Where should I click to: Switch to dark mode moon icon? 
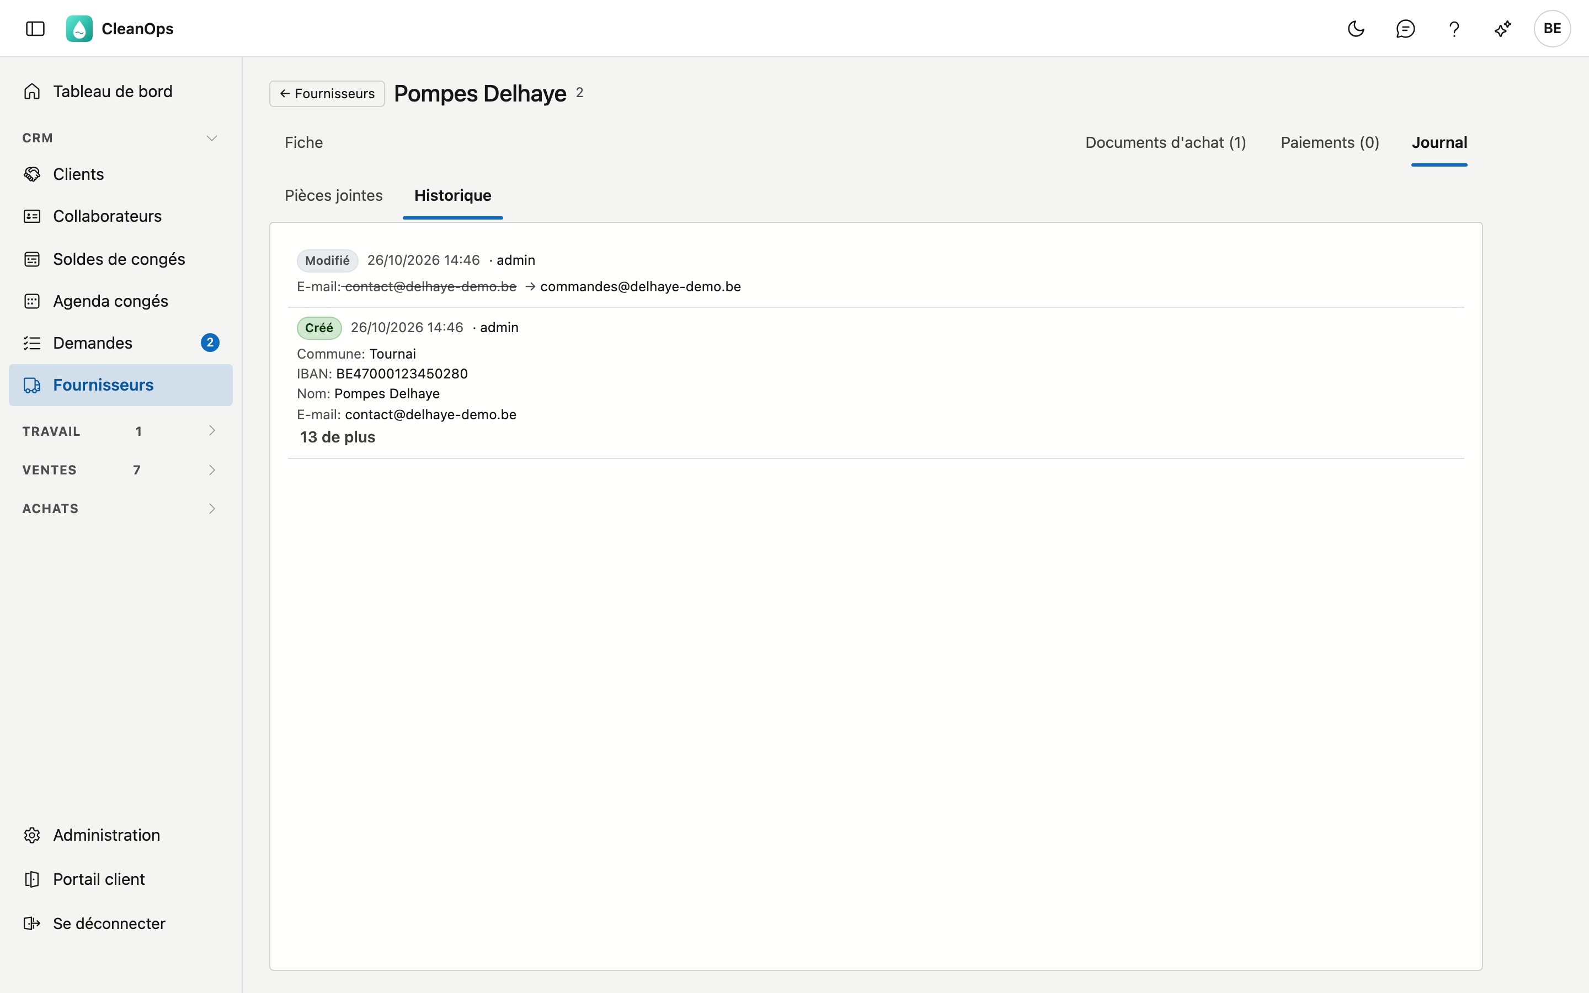point(1356,29)
